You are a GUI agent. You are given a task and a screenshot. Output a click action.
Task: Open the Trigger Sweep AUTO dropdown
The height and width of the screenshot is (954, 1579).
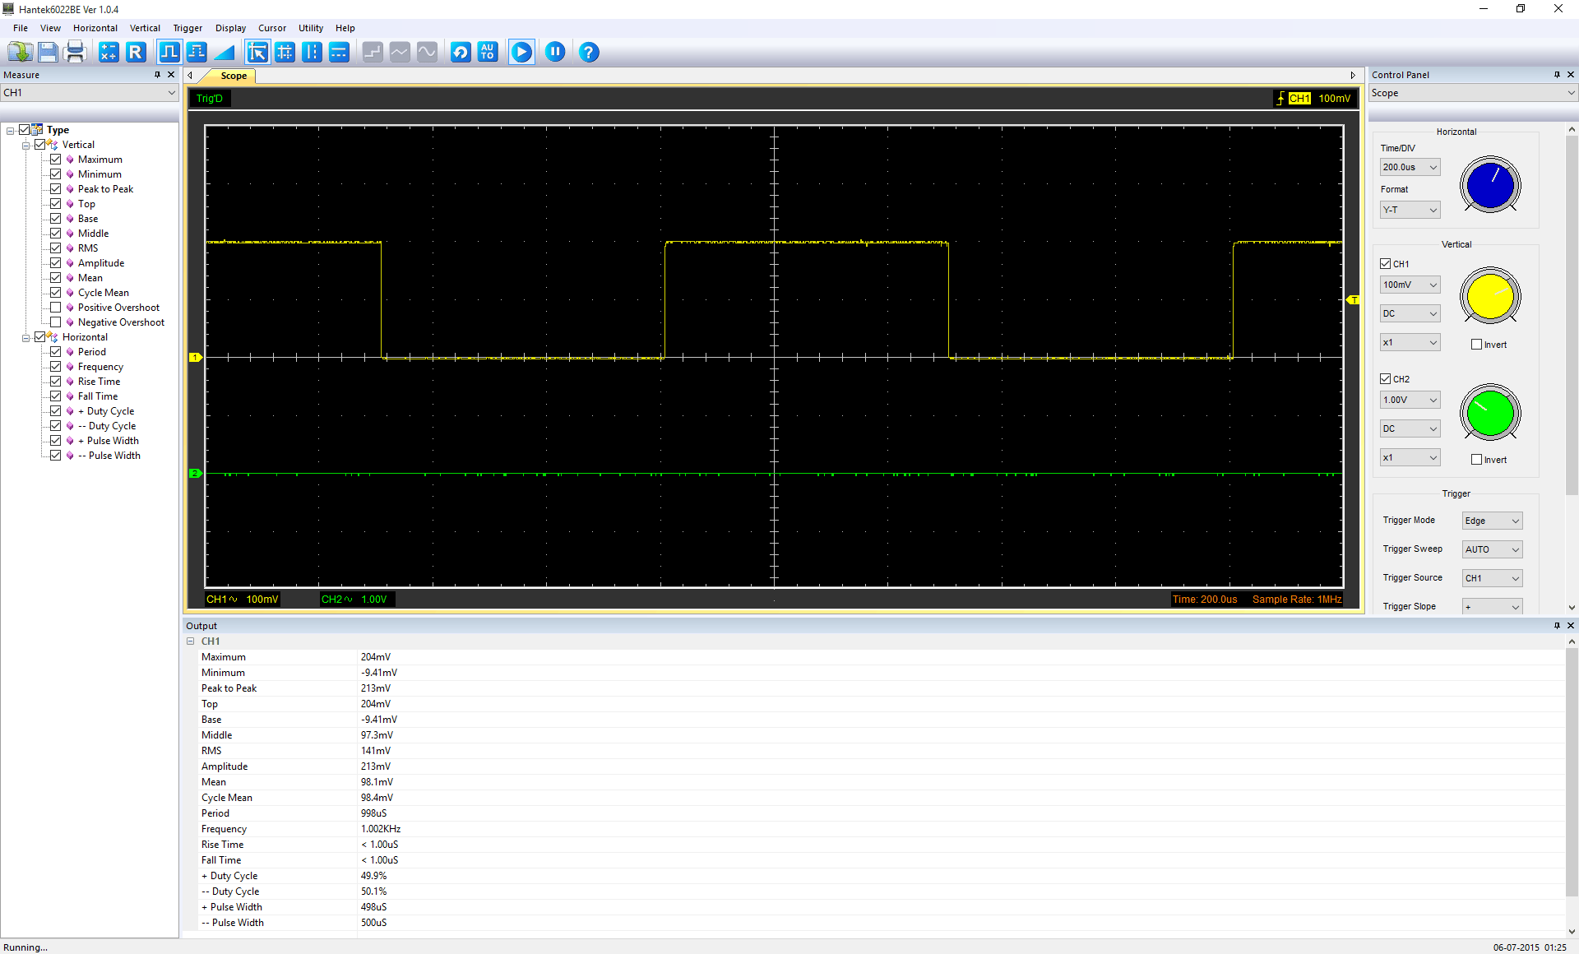(1492, 549)
